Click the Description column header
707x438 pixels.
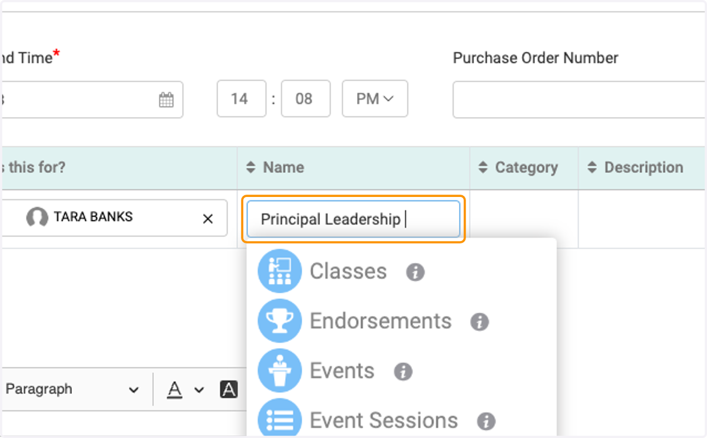pyautogui.click(x=643, y=168)
